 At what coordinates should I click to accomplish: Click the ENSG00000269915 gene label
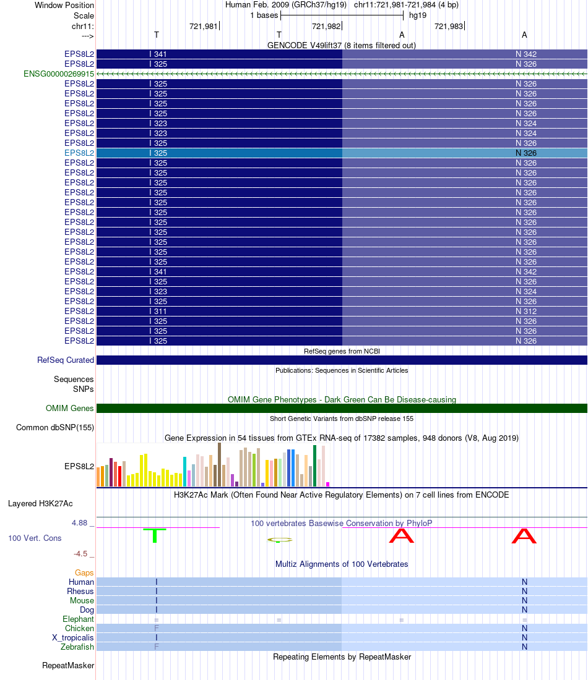coord(59,74)
